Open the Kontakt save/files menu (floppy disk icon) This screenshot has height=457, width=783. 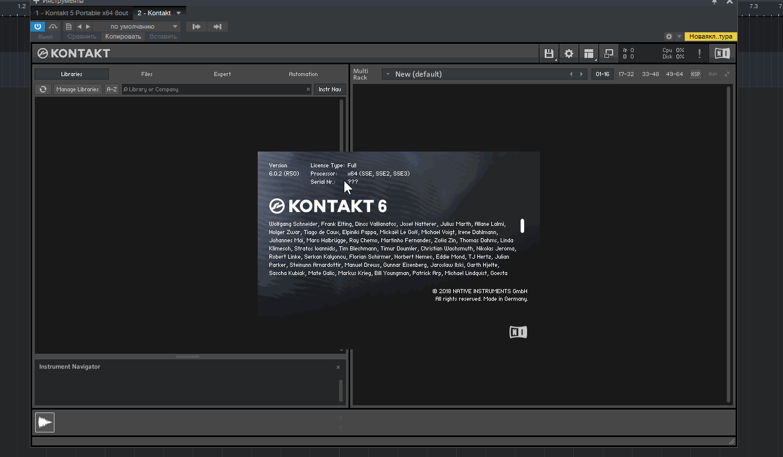pos(549,54)
